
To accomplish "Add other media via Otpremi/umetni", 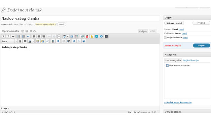I will coord(35,31).
